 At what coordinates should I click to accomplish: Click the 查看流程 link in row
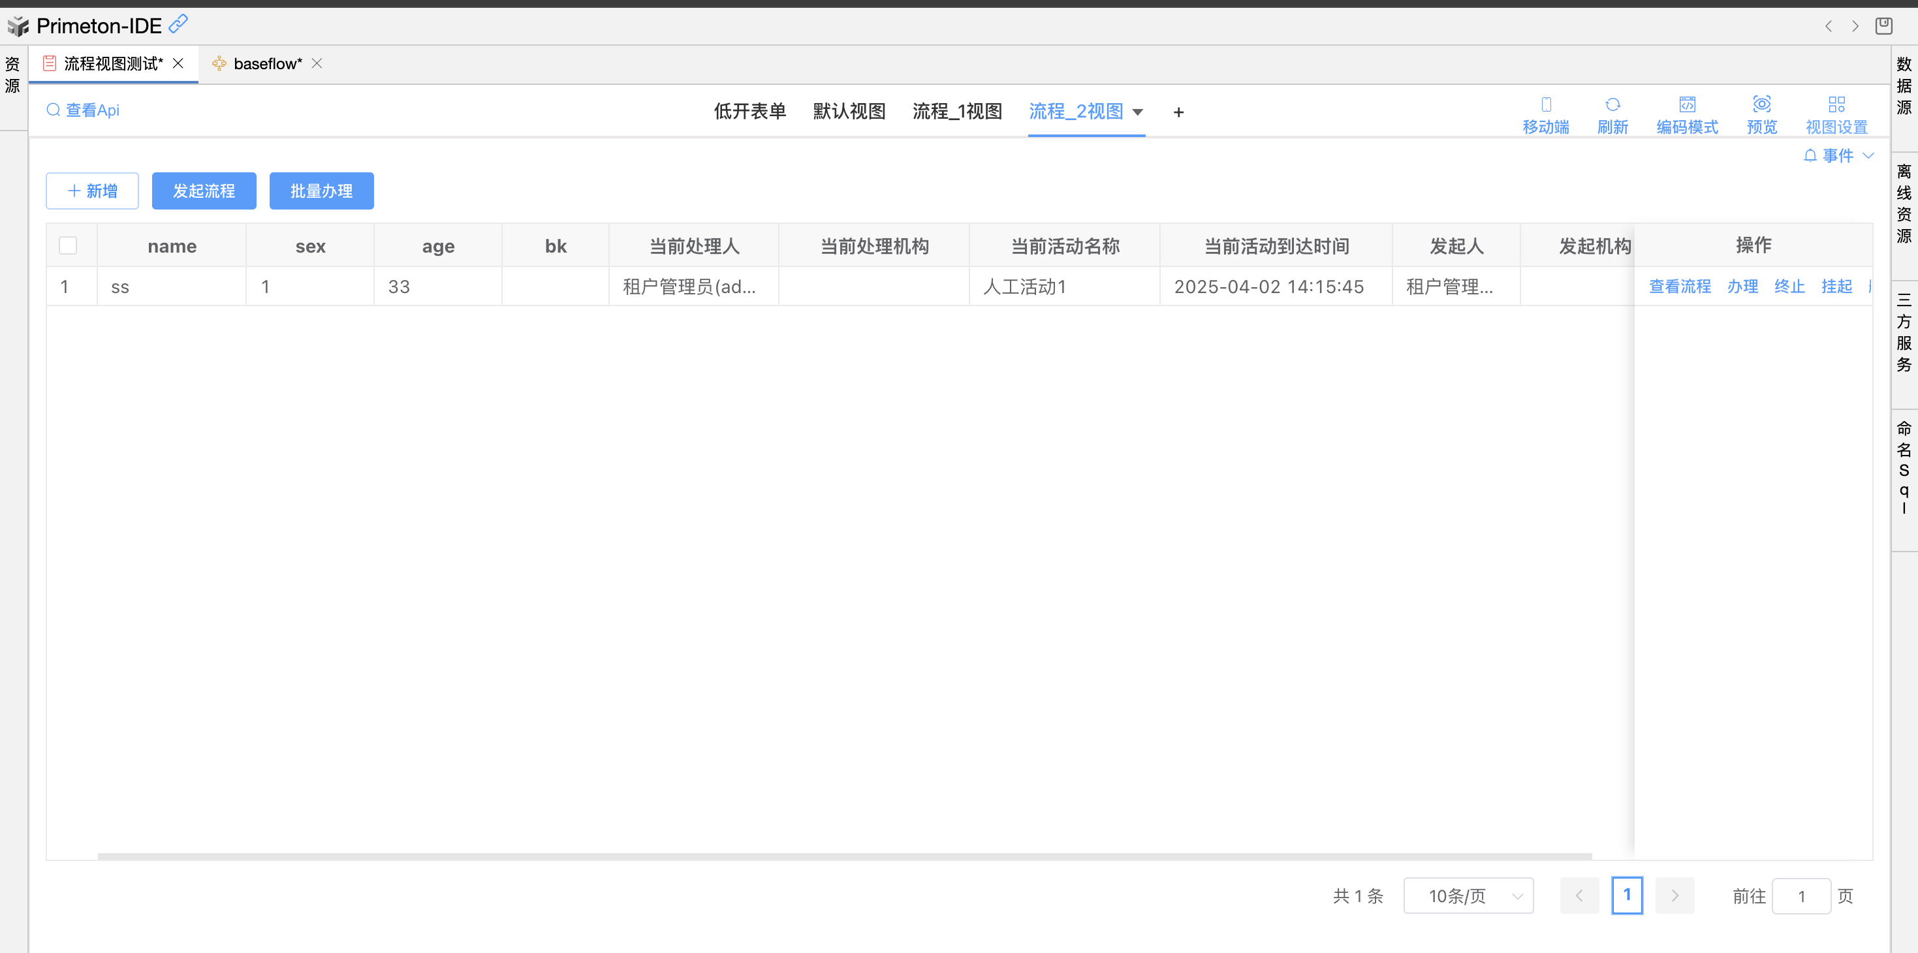[1679, 287]
